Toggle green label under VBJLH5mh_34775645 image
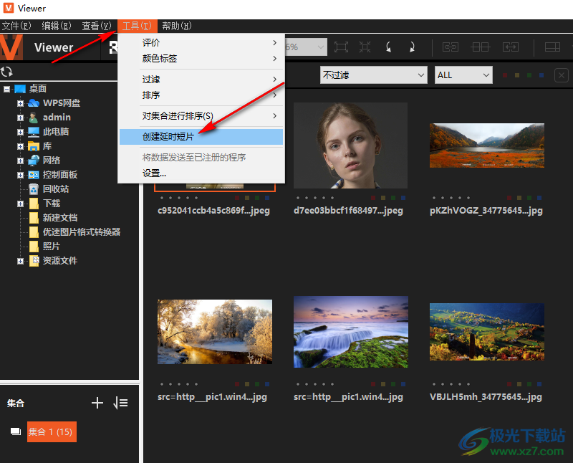 point(529,384)
